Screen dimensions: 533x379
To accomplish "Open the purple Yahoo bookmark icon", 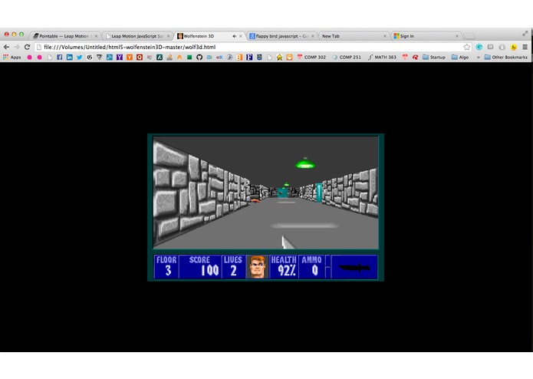I will click(120, 57).
